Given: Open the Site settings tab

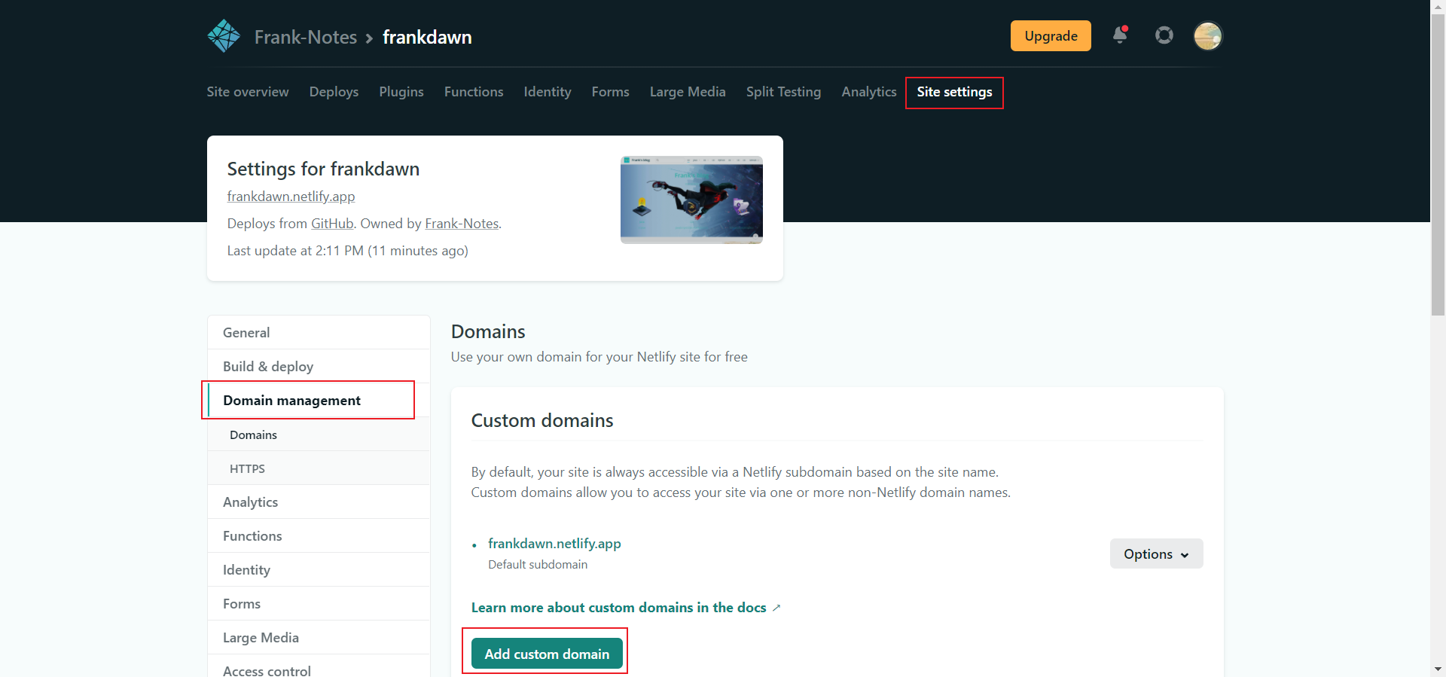Looking at the screenshot, I should [x=954, y=92].
